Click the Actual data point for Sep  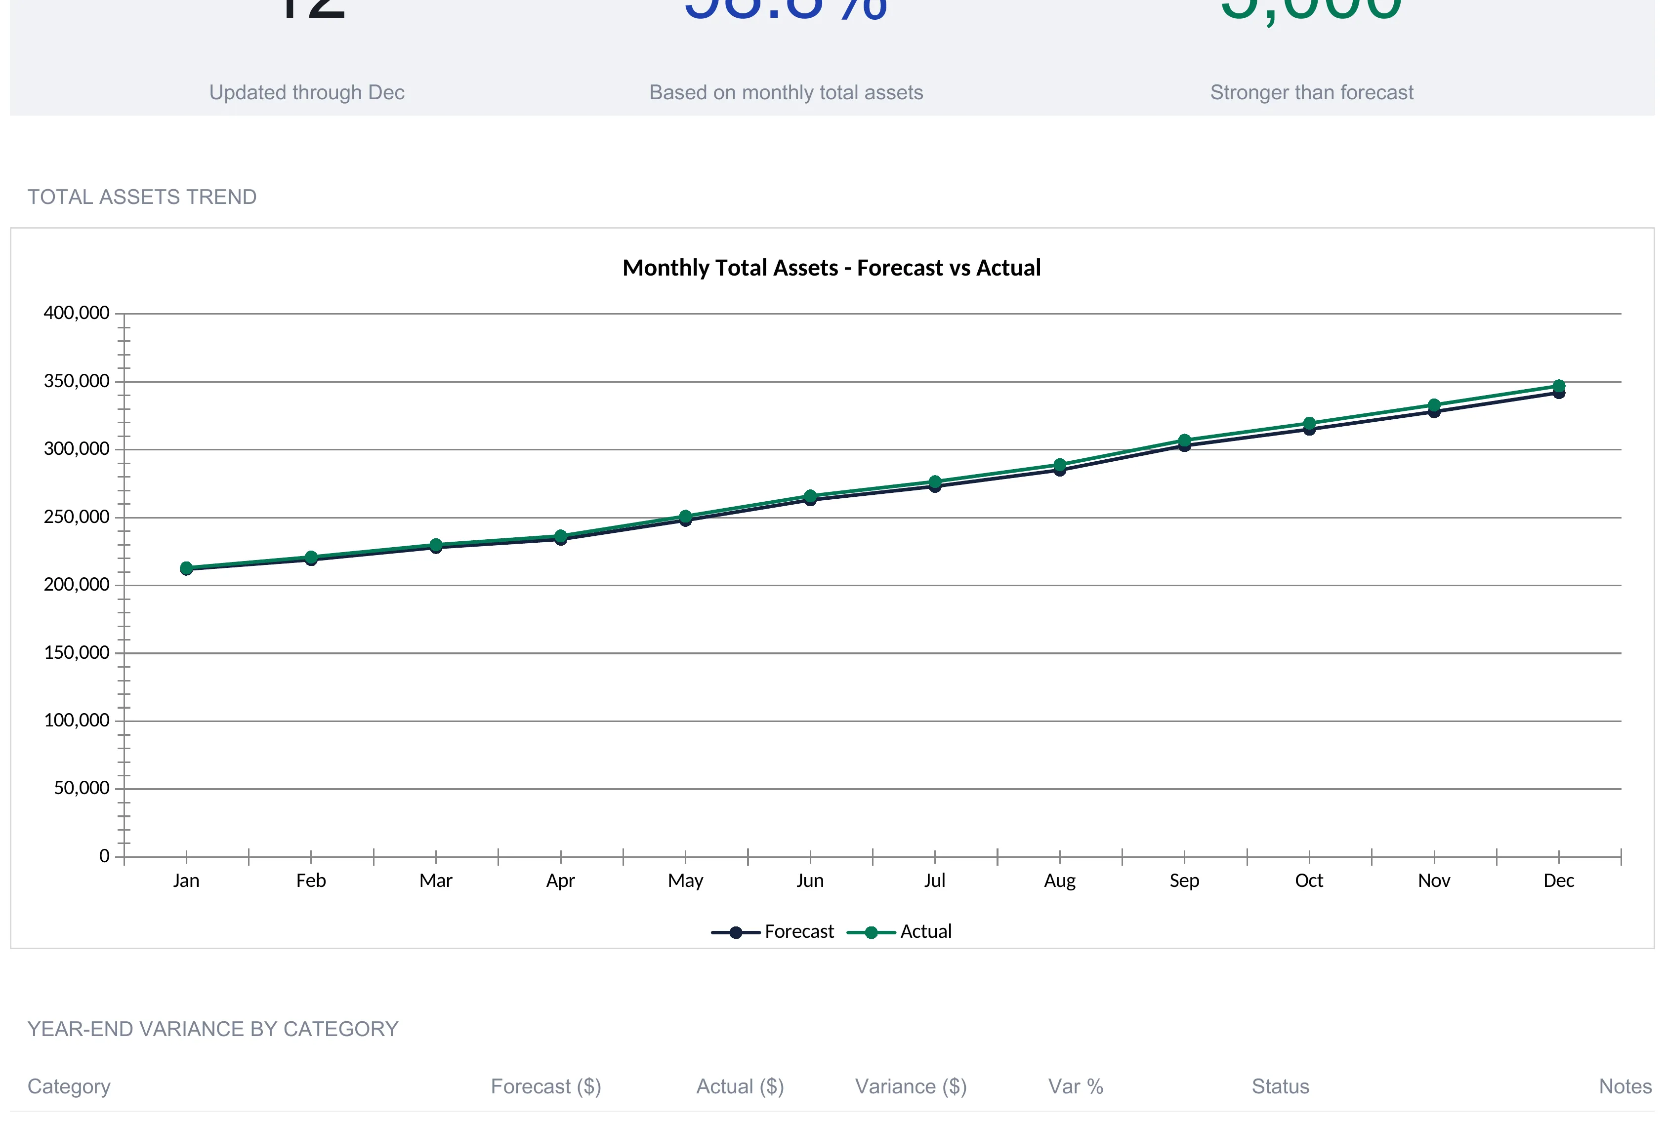coord(1184,440)
